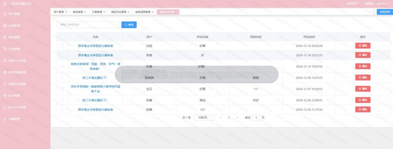Open 被三木博主圈粉了 link in the 你好 reply row
The image size is (393, 149).
coord(95,100)
